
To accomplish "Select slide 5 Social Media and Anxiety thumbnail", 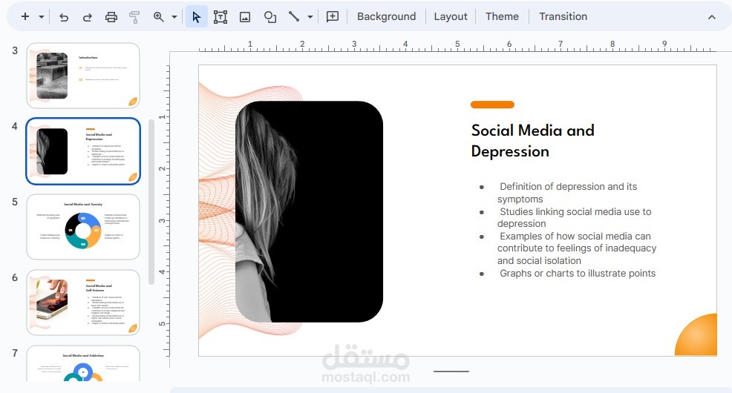I will (83, 227).
